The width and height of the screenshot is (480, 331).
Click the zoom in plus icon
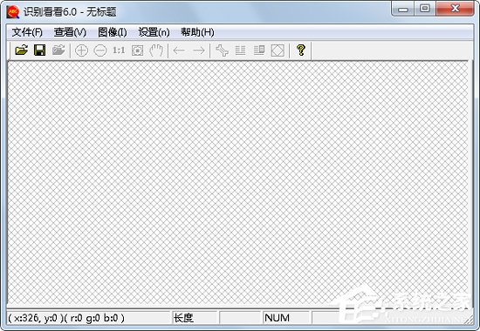click(x=81, y=51)
